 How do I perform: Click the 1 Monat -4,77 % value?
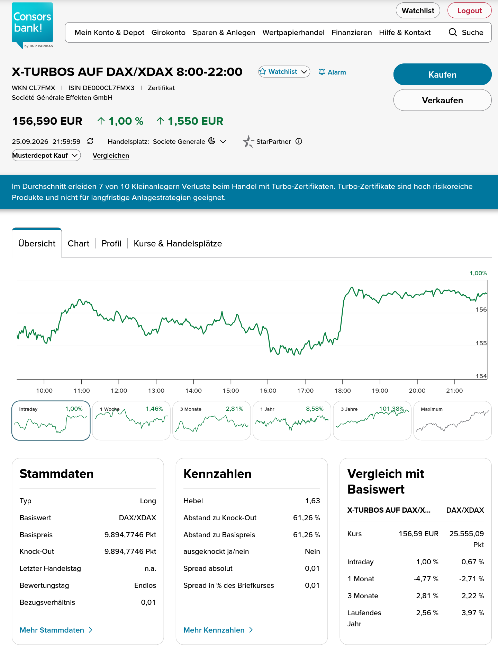[x=426, y=579]
